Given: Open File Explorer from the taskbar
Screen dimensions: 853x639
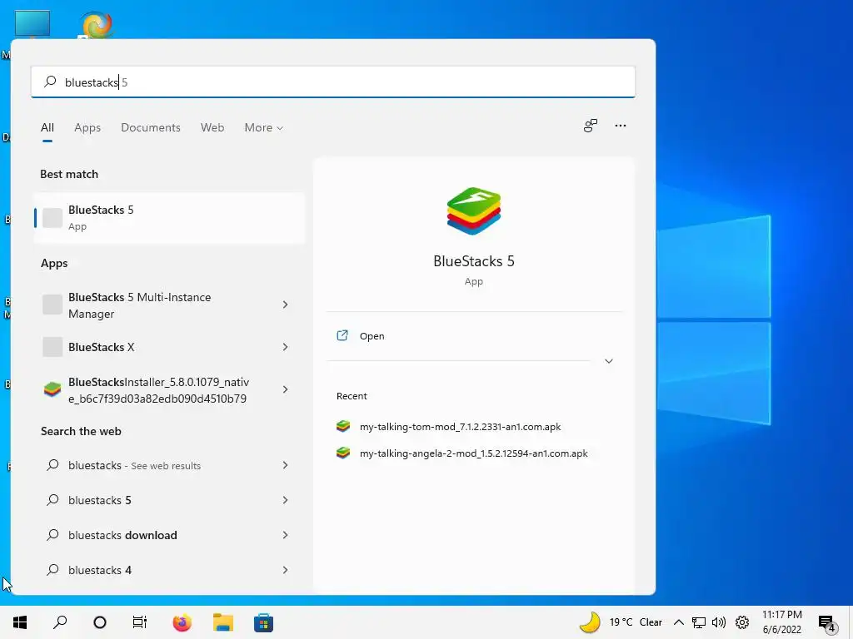Looking at the screenshot, I should [223, 622].
